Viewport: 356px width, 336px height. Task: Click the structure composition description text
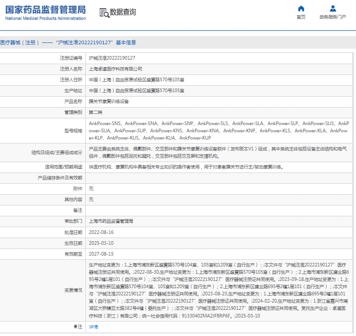pos(218,153)
